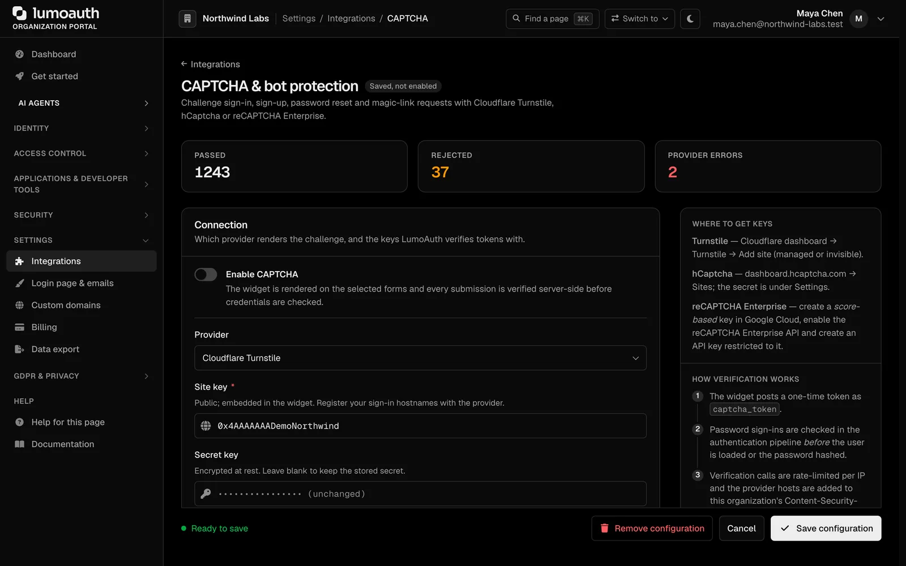Open Documentation book icon
Screen dimensions: 906x566
click(19, 444)
